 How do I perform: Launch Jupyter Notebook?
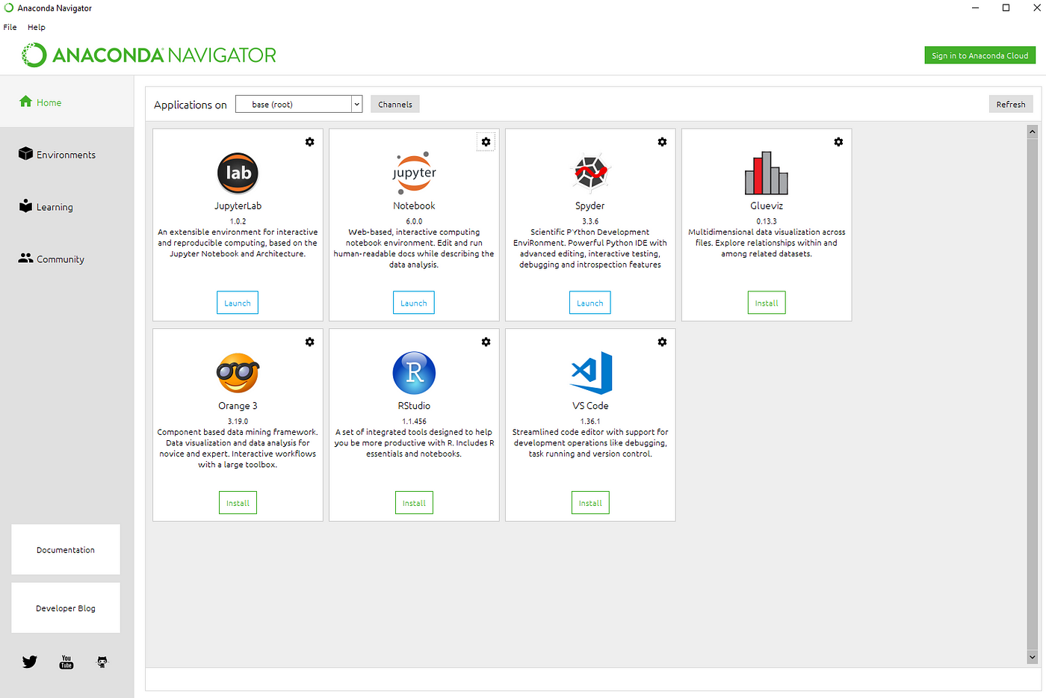[414, 303]
